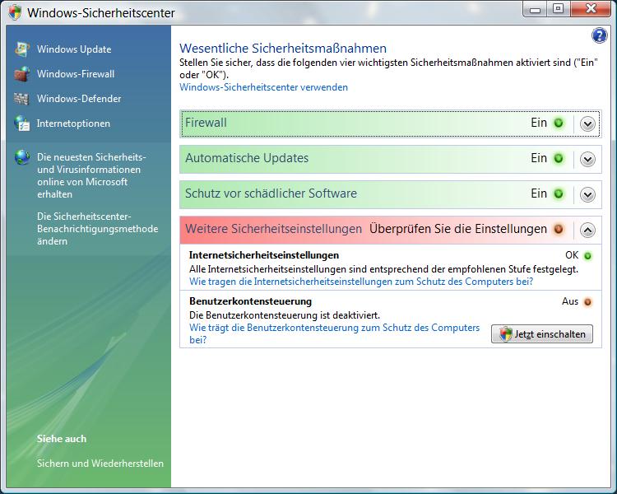Collapse the Weitere Sicherheitseinstellungen section chevron

pos(587,230)
